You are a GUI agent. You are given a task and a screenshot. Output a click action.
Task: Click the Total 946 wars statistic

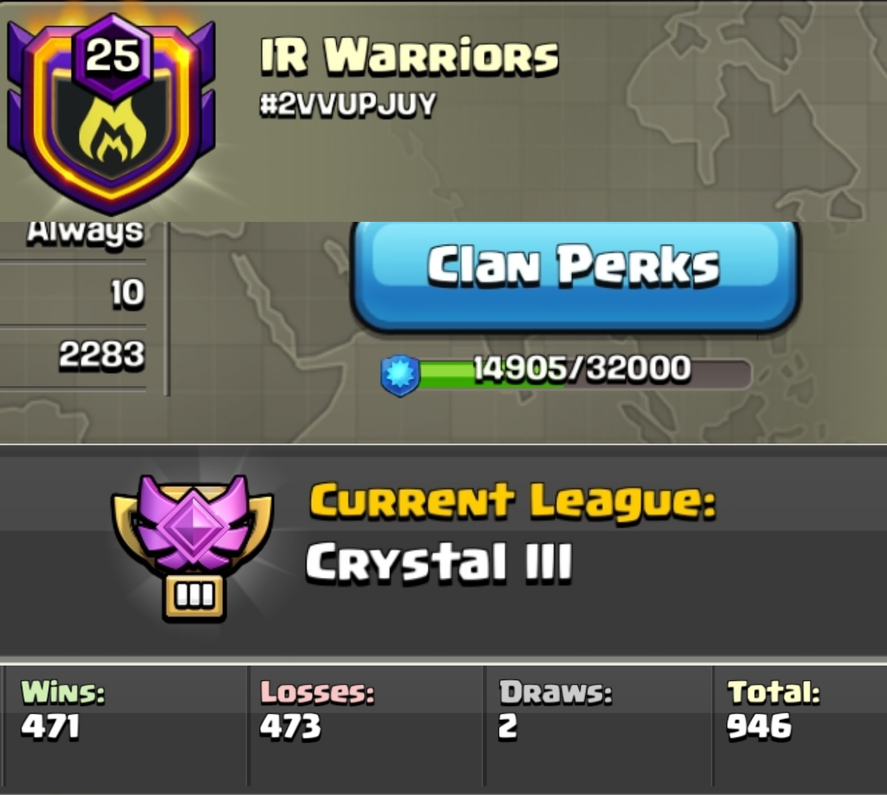[772, 710]
